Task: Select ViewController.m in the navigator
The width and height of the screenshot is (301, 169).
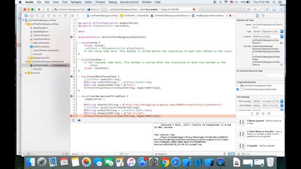Action: pos(41,39)
